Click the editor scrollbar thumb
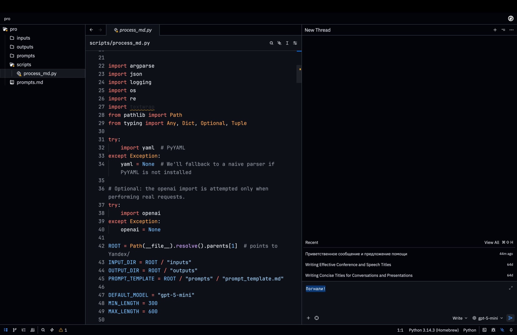Image resolution: width=517 pixels, height=335 pixels. [299, 74]
